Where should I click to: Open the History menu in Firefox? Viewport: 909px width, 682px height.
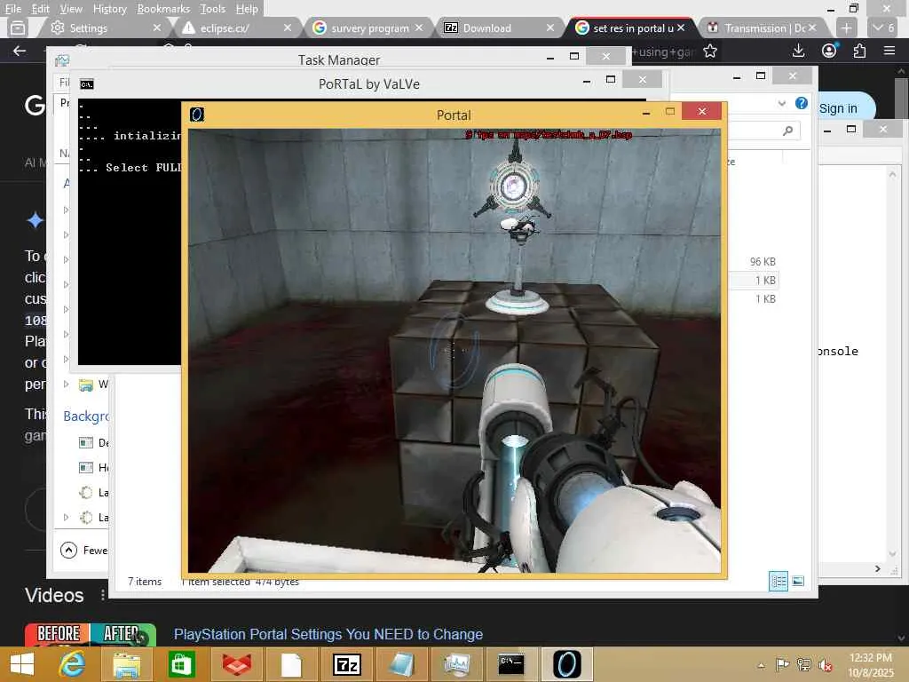[109, 9]
